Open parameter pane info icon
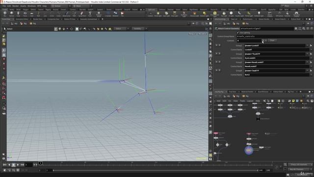Image resolution: width=314 pixels, height=177 pixels. tap(308, 29)
